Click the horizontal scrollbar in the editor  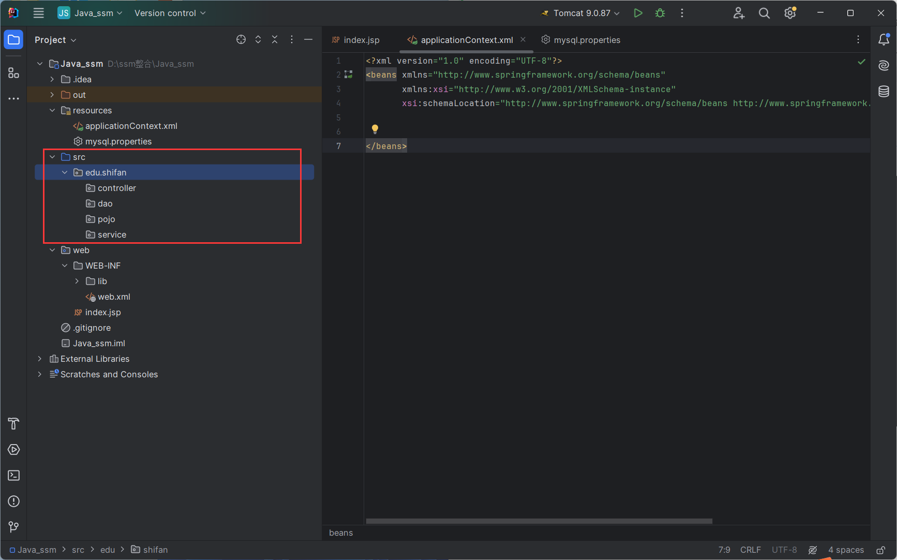click(539, 521)
